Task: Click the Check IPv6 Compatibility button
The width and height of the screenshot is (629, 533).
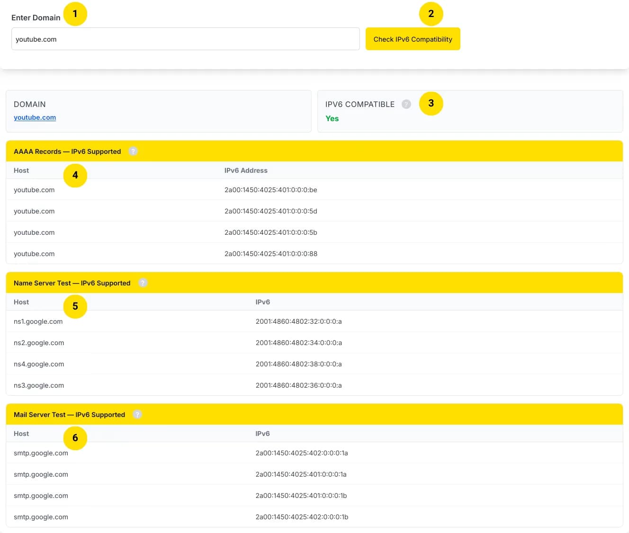Action: pos(413,39)
